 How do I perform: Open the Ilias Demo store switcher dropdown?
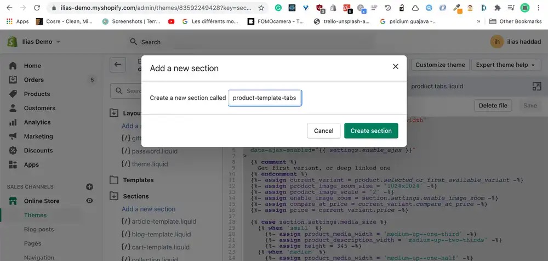pyautogui.click(x=41, y=42)
